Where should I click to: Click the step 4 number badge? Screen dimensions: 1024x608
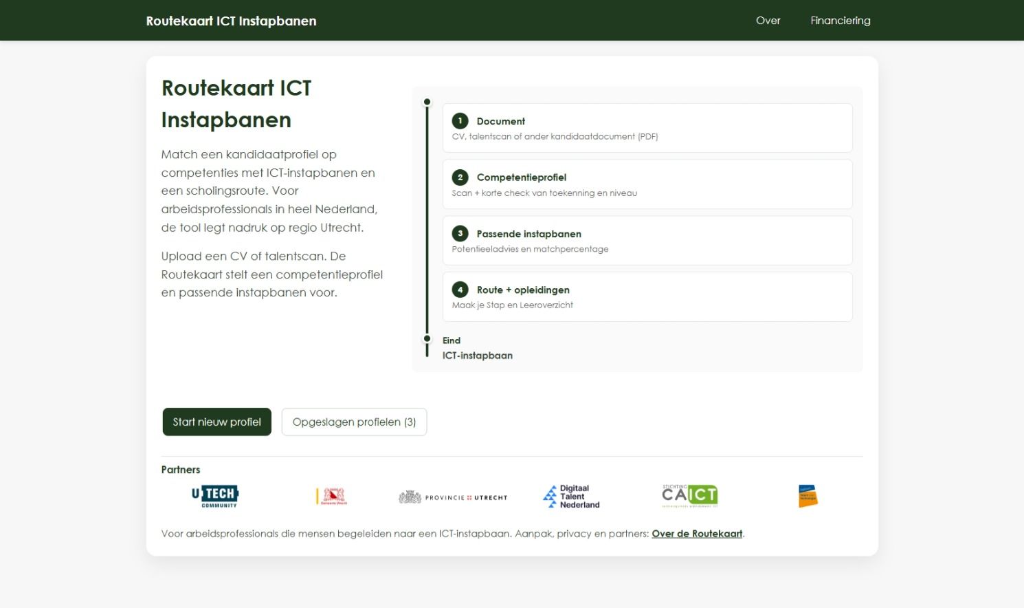click(x=460, y=290)
